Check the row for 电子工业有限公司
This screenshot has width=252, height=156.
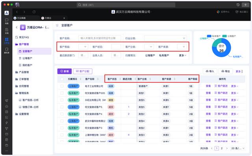coord(62,86)
